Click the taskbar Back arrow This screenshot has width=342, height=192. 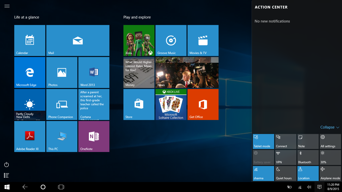(x=25, y=187)
